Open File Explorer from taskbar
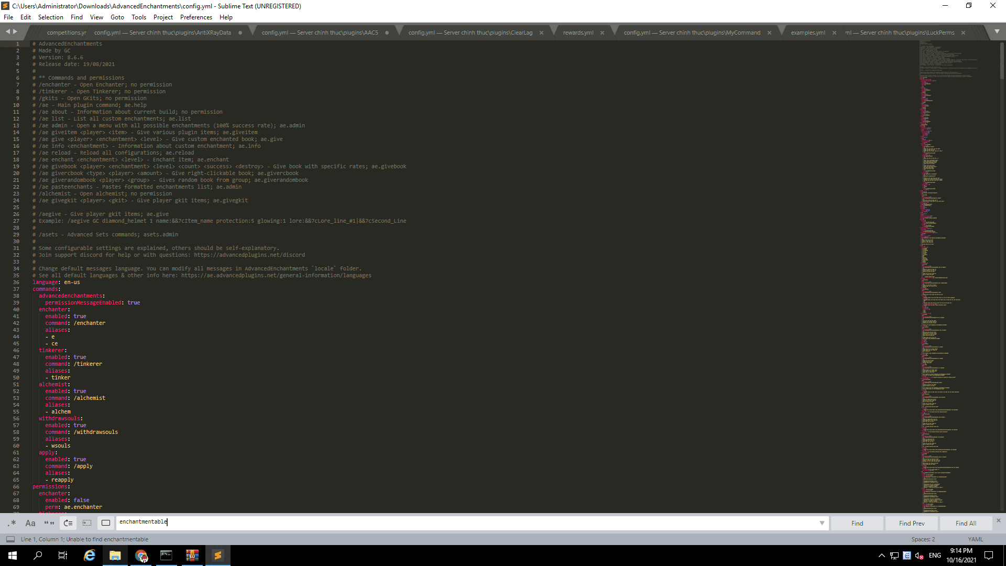 pyautogui.click(x=115, y=556)
